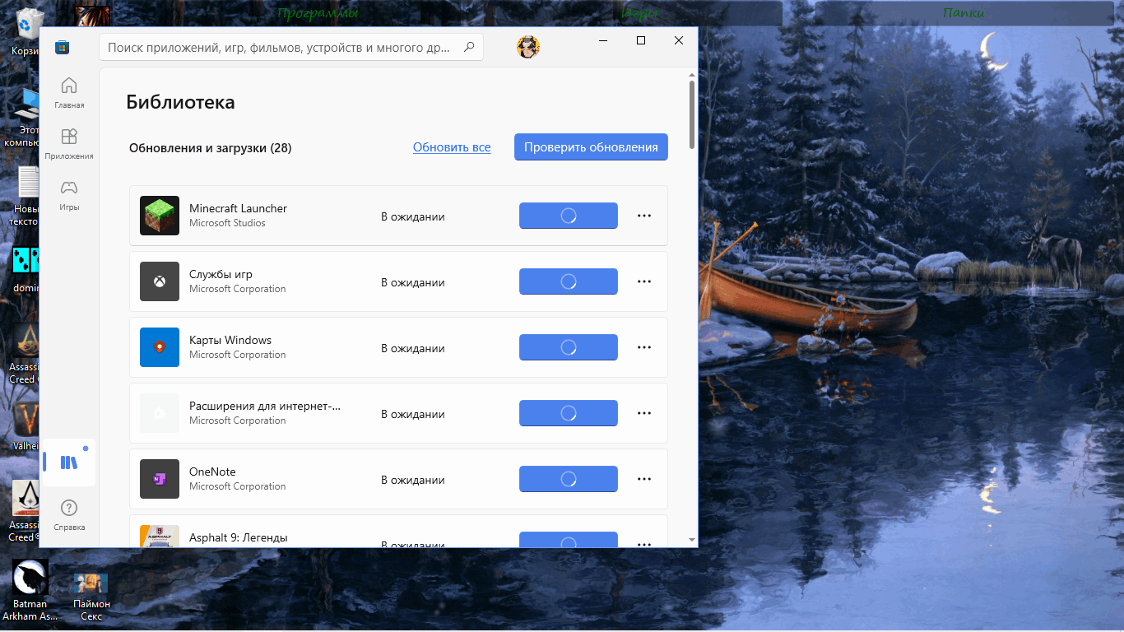Click the Minecraft Launcher app icon
1124x632 pixels.
[x=160, y=216]
